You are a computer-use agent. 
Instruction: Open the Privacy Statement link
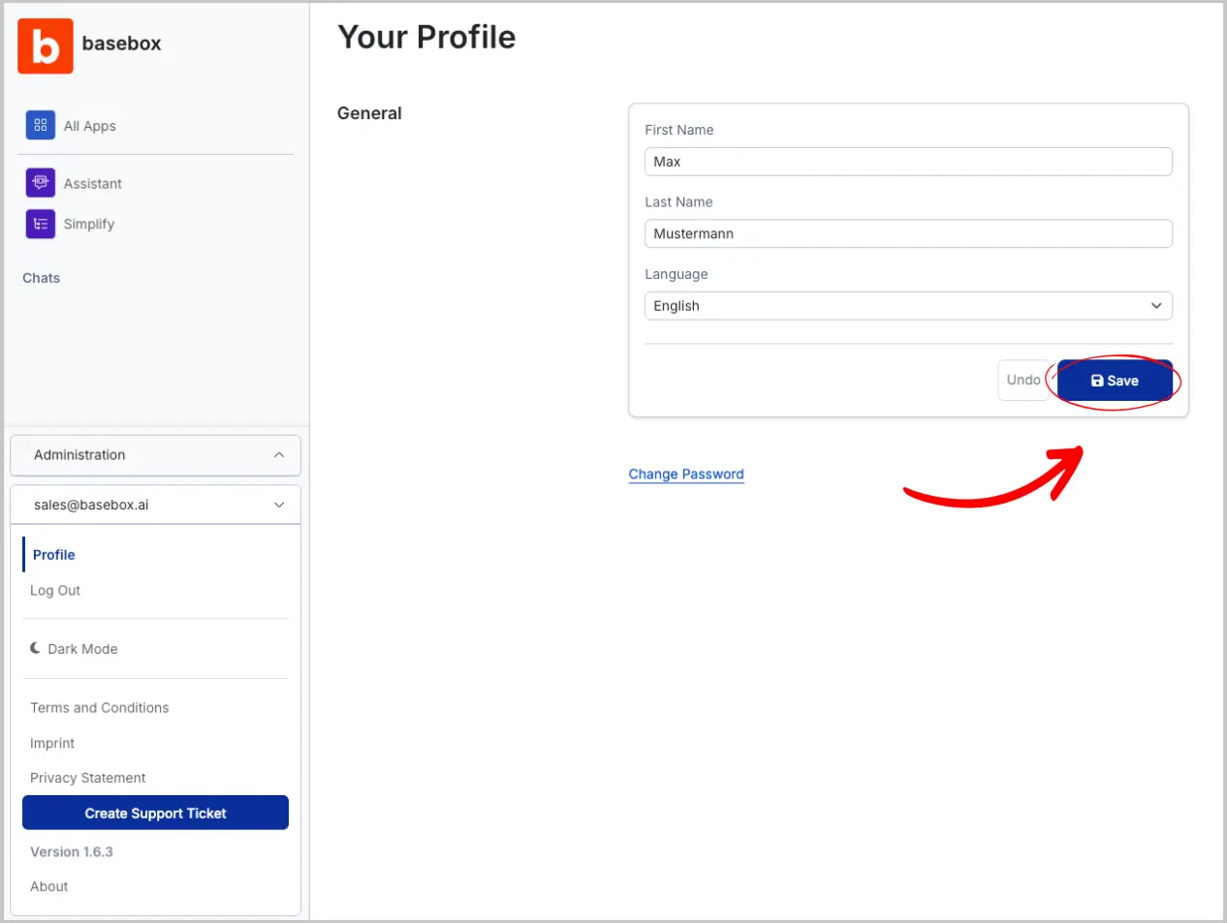[x=87, y=778]
